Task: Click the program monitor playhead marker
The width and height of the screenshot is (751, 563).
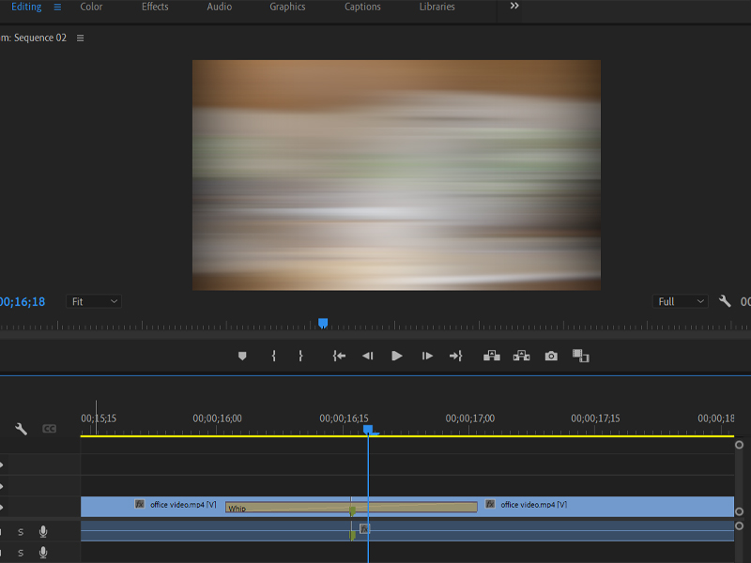Action: click(323, 323)
